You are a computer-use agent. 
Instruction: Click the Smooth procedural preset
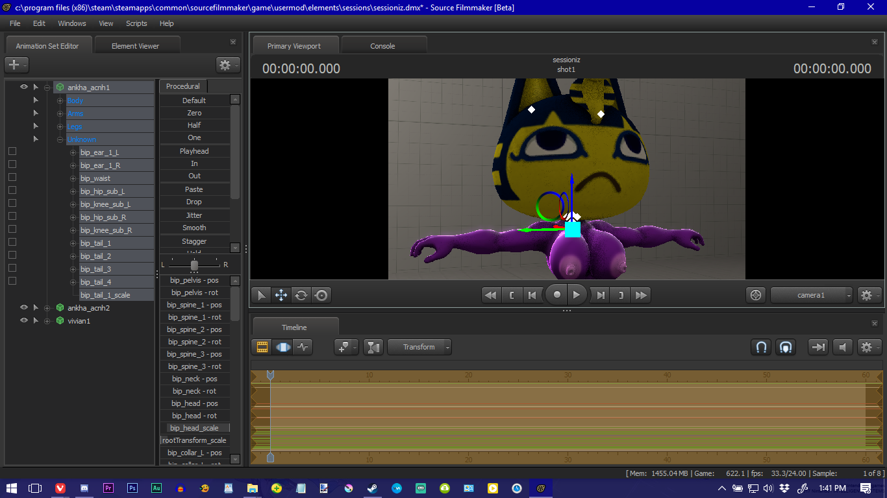[x=194, y=228]
